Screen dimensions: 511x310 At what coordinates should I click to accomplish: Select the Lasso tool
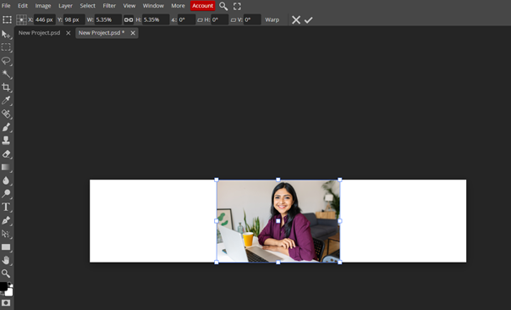pos(6,61)
